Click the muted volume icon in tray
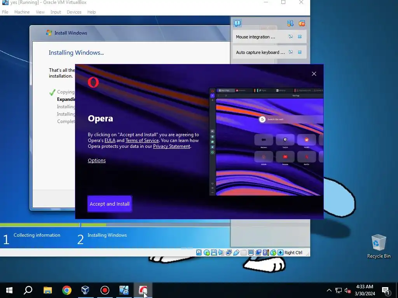Screen dimensions: 398x298 click(x=347, y=290)
